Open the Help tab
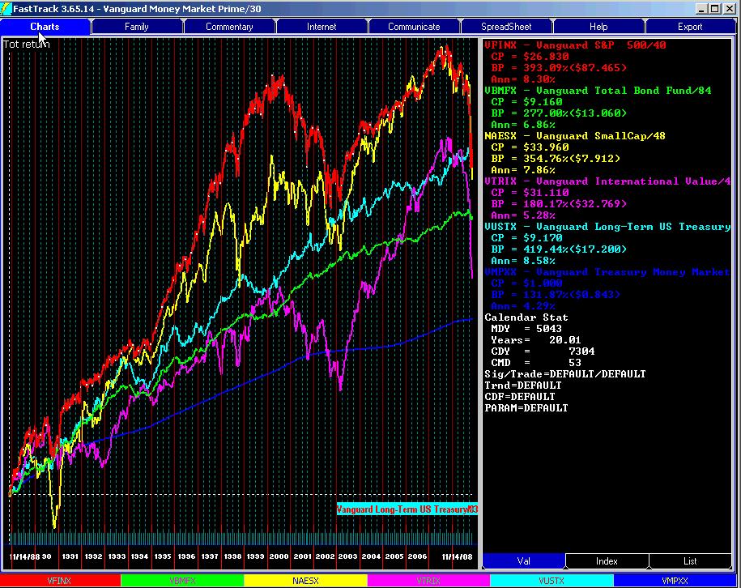741x588 pixels. coord(598,27)
